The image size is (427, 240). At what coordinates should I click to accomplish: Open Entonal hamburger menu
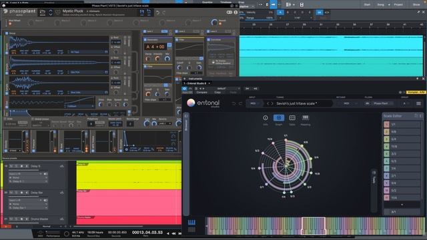pyautogui.click(x=418, y=103)
